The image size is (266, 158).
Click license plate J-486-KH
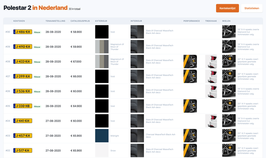[x=23, y=32]
